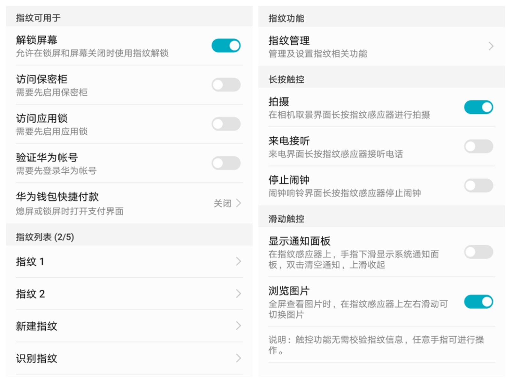
Task: Disable the 浏览图片 image browsing toggle
Action: click(x=479, y=301)
